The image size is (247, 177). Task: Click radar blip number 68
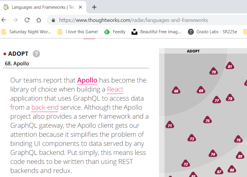176,91
